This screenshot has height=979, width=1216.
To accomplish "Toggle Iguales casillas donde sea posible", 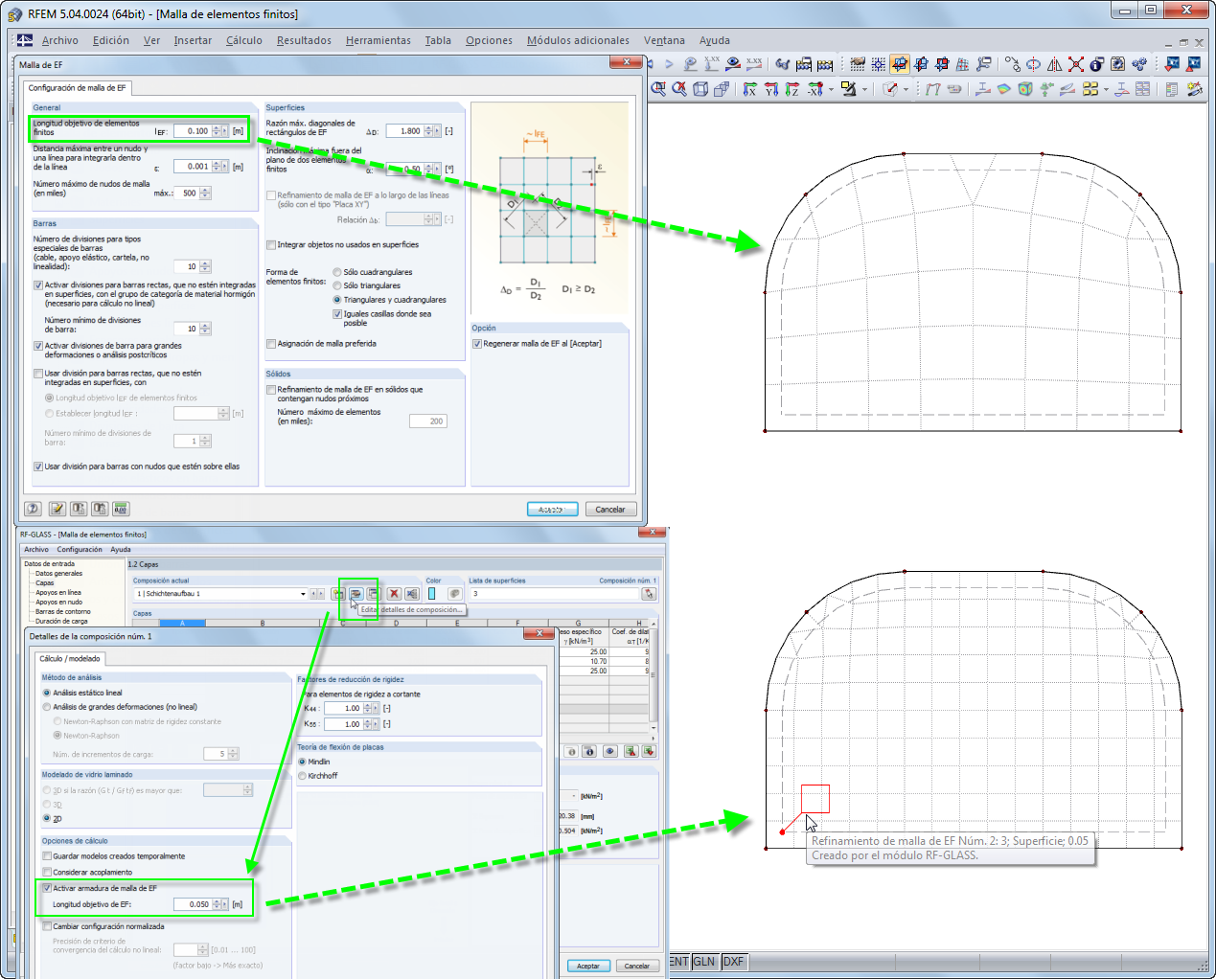I will click(x=337, y=313).
